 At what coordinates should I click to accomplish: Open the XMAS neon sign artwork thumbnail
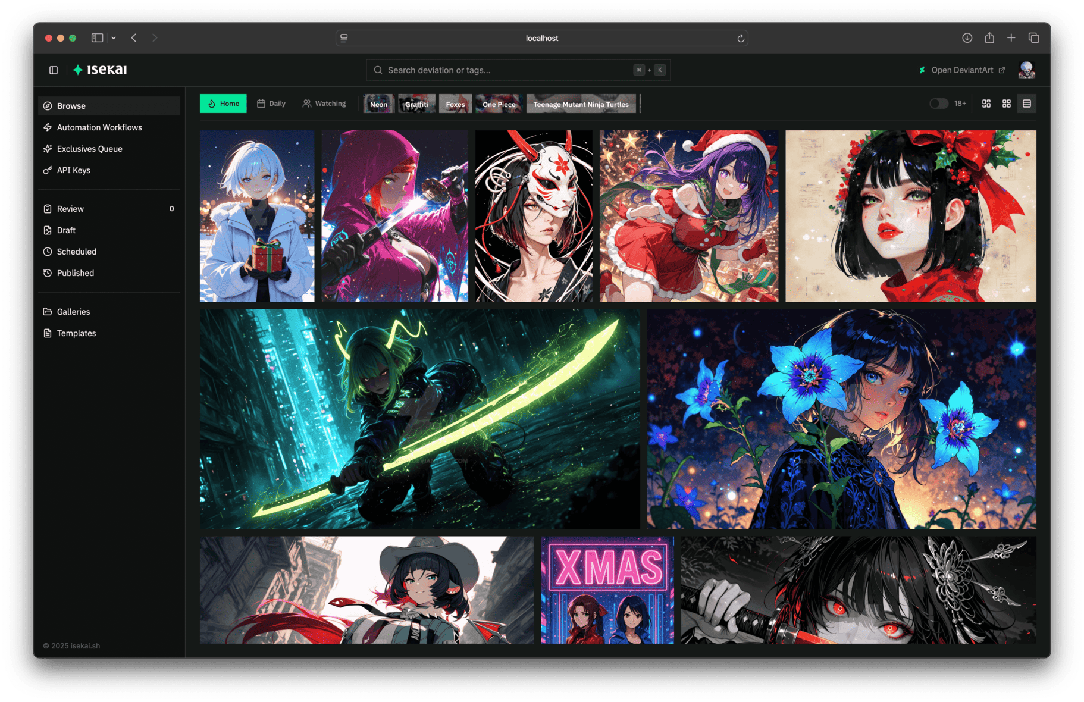coord(607,590)
